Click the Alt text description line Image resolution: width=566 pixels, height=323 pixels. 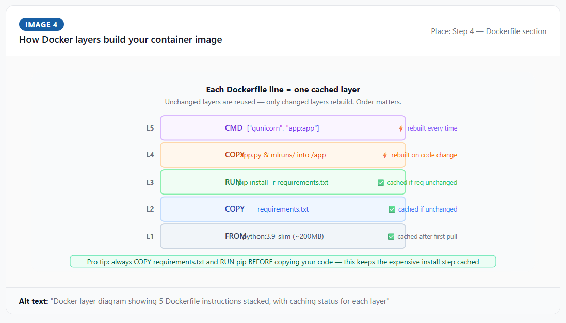click(204, 301)
